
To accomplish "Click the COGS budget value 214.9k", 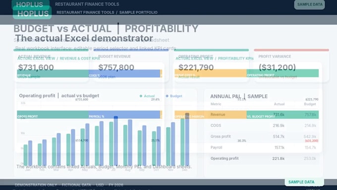I will click(310, 126).
